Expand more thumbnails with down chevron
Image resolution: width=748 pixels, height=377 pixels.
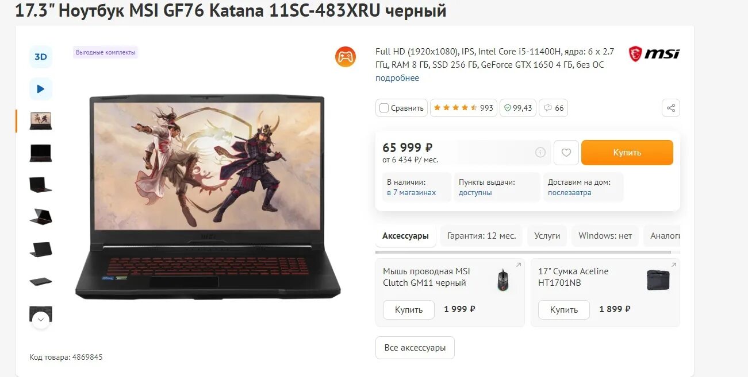(x=41, y=319)
